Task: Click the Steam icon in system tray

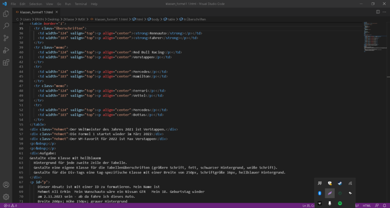Action: [340, 183]
